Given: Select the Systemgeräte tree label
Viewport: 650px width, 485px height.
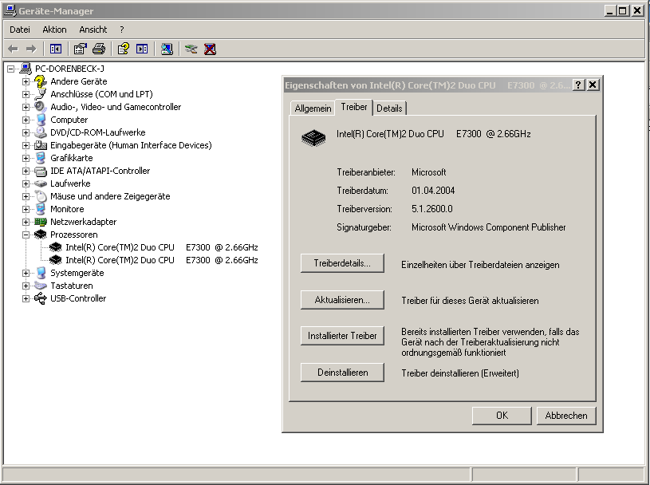Looking at the screenshot, I should [x=77, y=273].
